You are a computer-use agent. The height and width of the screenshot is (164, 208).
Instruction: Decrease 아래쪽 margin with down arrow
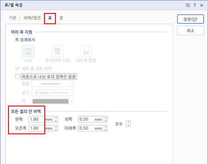(x=105, y=130)
